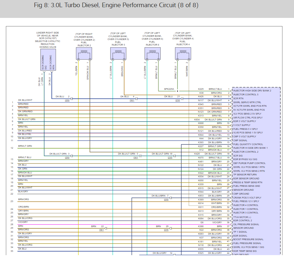This screenshot has height=260, width=294.
Task: Select the SWIRL SERVO MTR CTRL pin label
Action: (x=247, y=103)
